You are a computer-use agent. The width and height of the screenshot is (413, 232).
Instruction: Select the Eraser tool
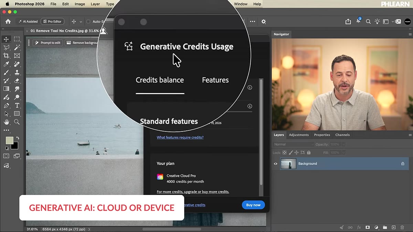coord(17,81)
